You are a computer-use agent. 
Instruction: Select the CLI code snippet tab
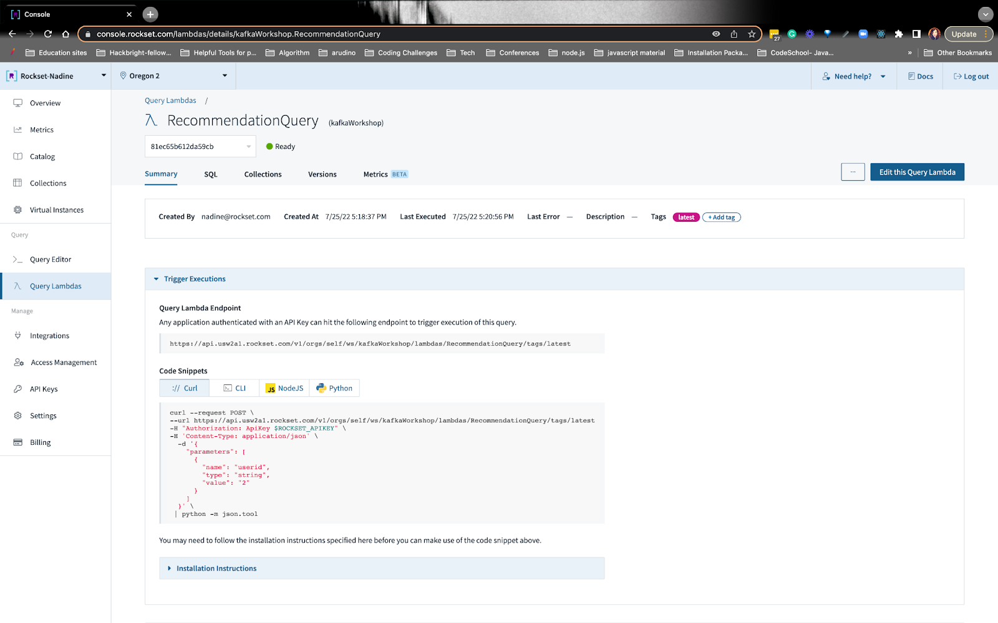point(235,388)
